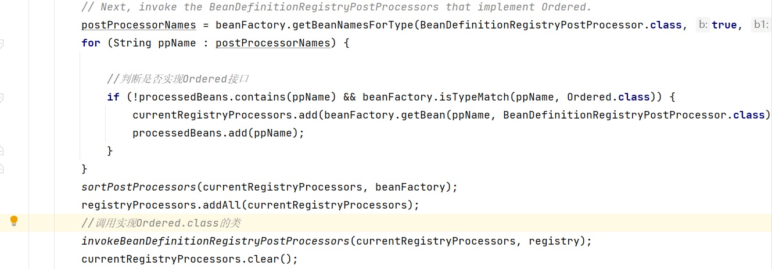Click fold end marker of for loop

2,168
